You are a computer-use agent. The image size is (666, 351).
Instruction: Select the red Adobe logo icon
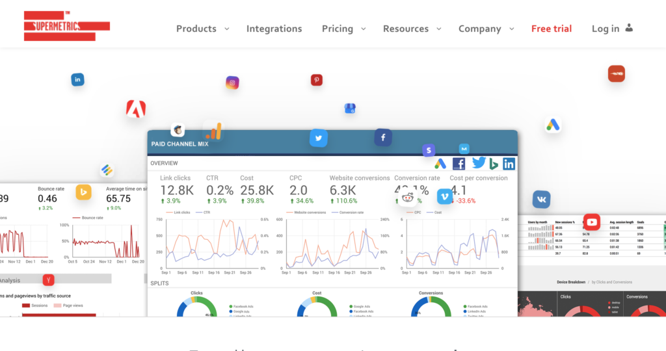pos(135,108)
